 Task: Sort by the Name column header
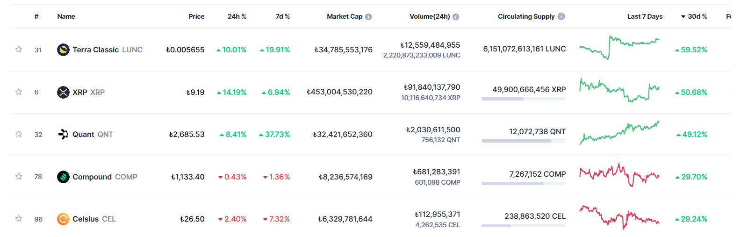66,16
